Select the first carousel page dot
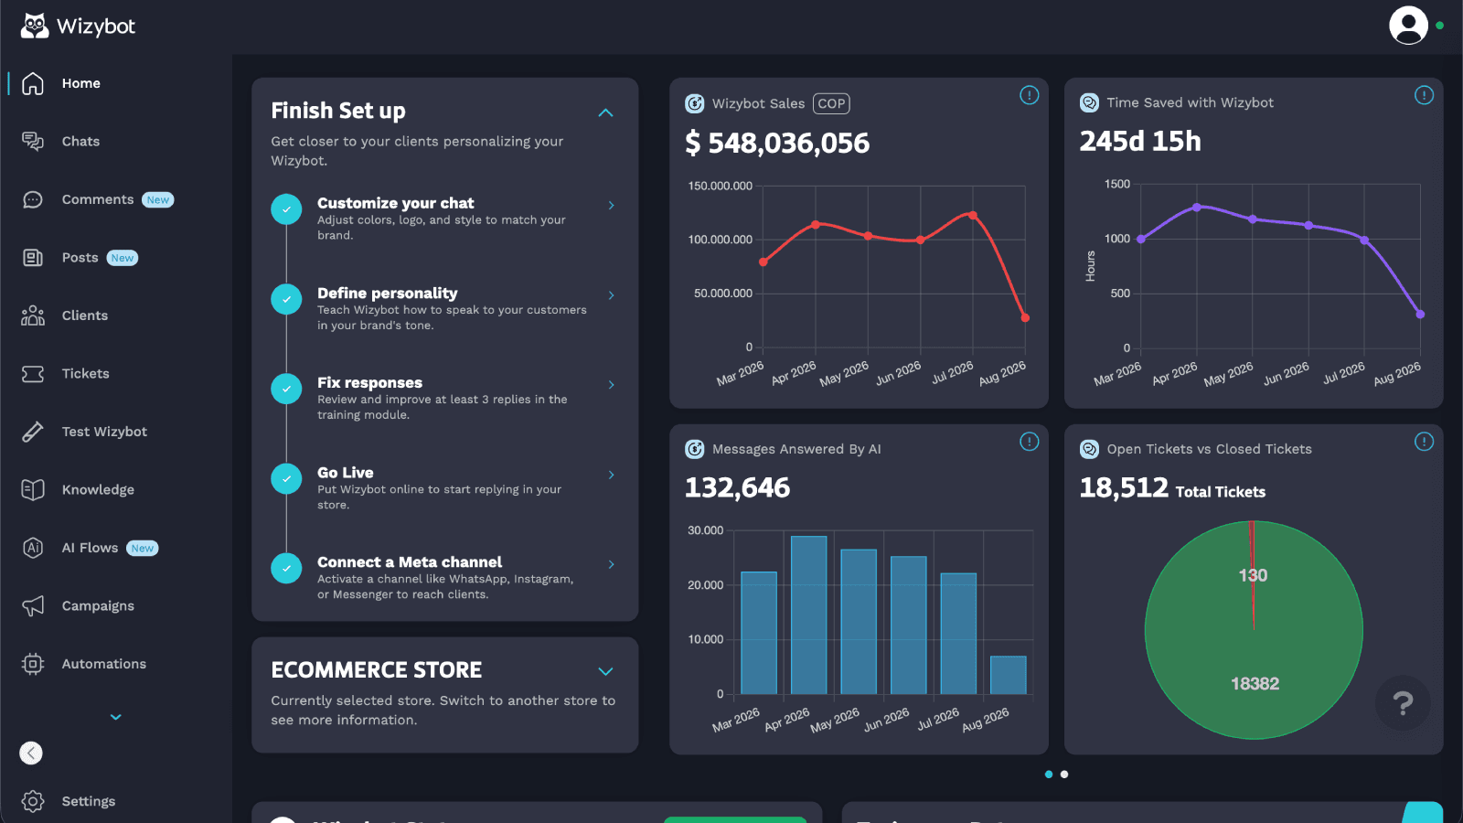Image resolution: width=1463 pixels, height=823 pixels. 1049,775
